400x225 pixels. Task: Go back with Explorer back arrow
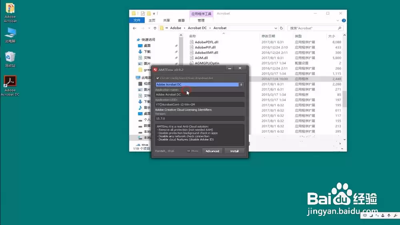tap(134, 28)
